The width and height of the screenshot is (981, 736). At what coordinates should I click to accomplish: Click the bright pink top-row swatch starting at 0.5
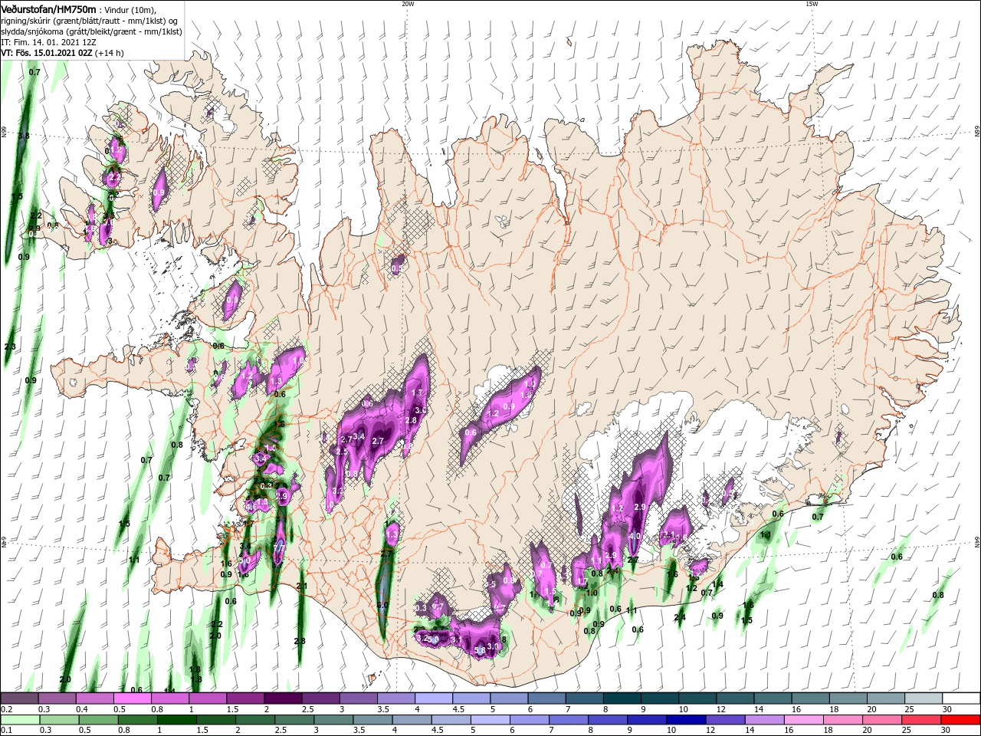[133, 698]
